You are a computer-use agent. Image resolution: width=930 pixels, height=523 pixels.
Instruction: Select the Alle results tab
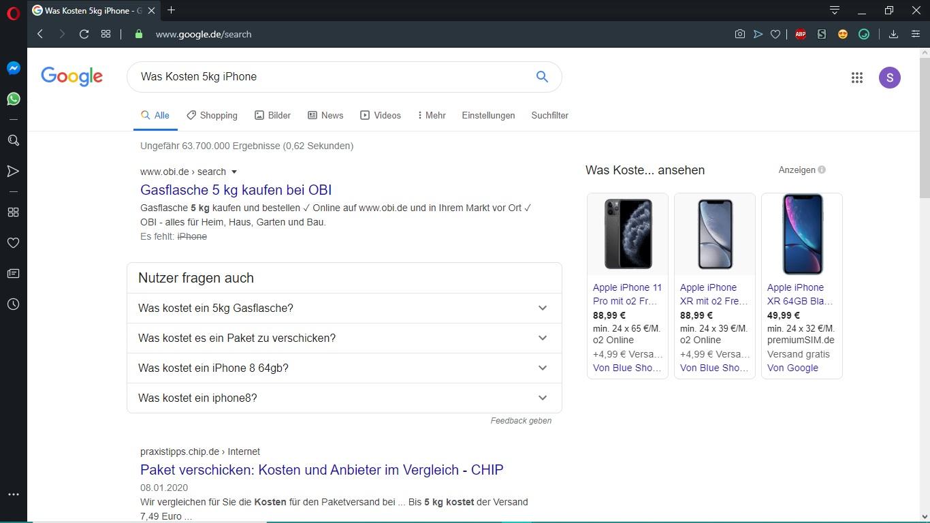click(155, 115)
